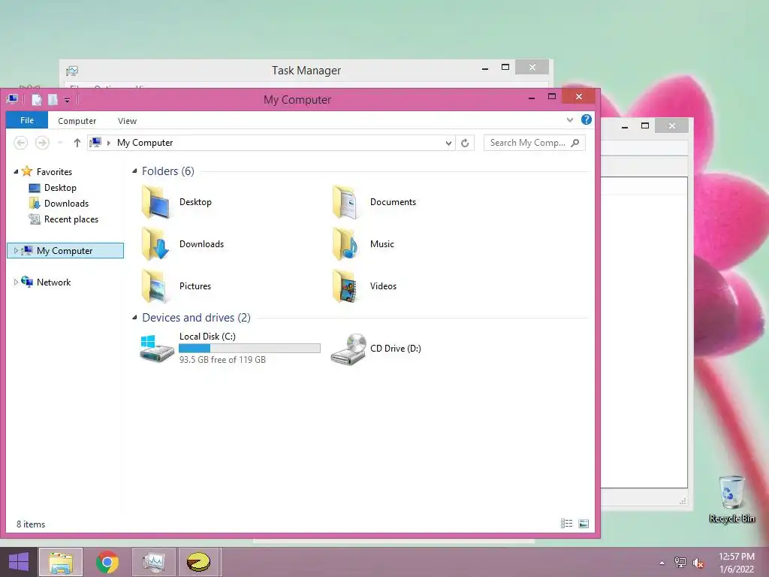The height and width of the screenshot is (577, 769).
Task: Open the yellow Pac-Man style taskbar app
Action: coord(198,562)
